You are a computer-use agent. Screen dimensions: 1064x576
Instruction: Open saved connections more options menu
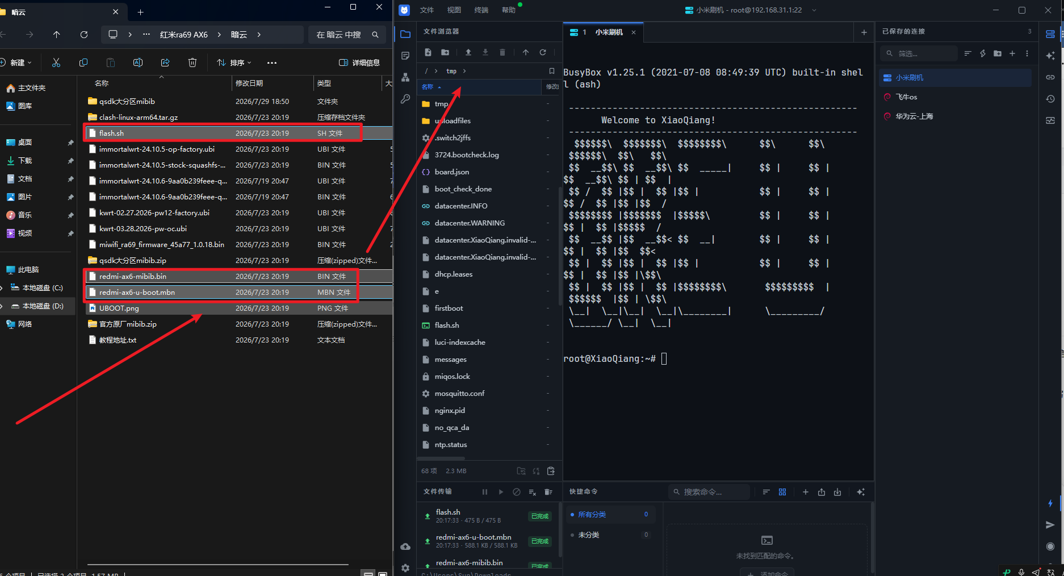click(1027, 53)
